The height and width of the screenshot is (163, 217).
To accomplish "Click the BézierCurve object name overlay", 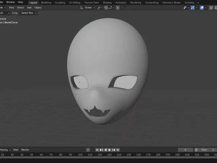I will 11,22.
